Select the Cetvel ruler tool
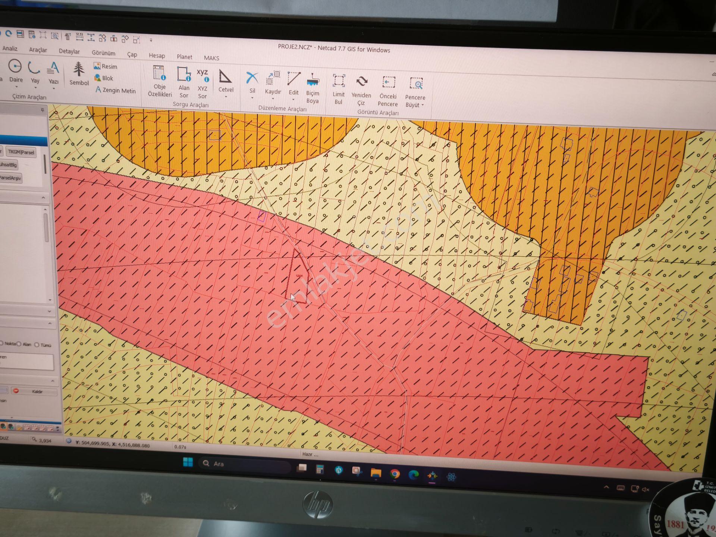Screen dimensions: 716x537 [226, 81]
